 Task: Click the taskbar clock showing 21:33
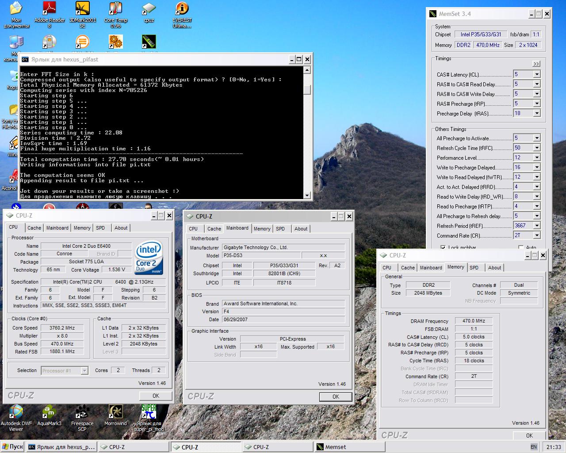coord(553,447)
